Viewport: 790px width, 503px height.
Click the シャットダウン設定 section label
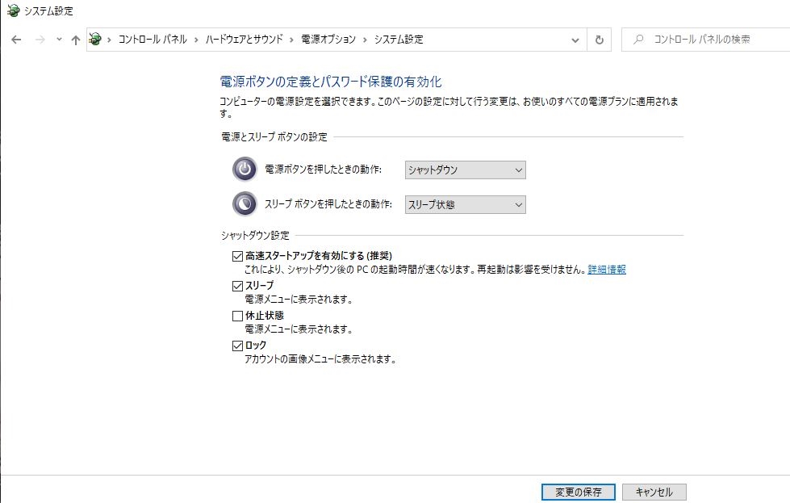pyautogui.click(x=255, y=236)
